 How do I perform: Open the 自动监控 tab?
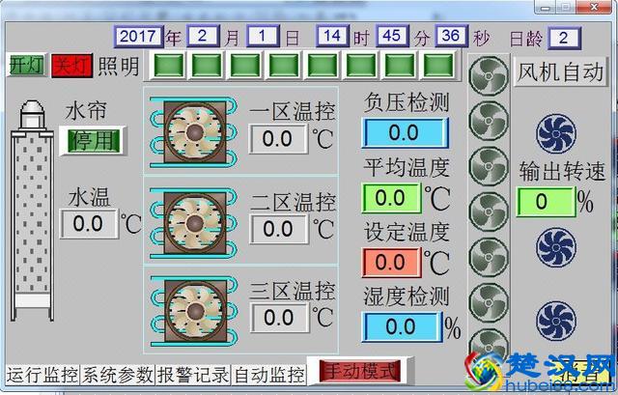pyautogui.click(x=268, y=374)
